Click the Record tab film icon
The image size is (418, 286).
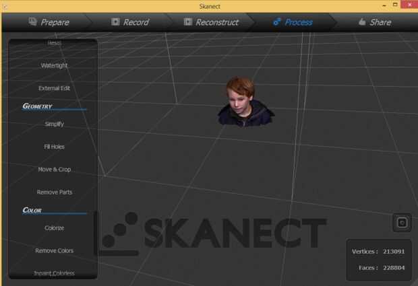[x=115, y=22]
